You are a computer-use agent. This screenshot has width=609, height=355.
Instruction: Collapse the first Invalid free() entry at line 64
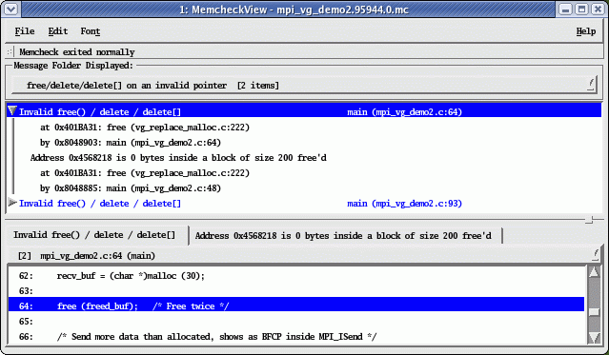tap(12, 111)
